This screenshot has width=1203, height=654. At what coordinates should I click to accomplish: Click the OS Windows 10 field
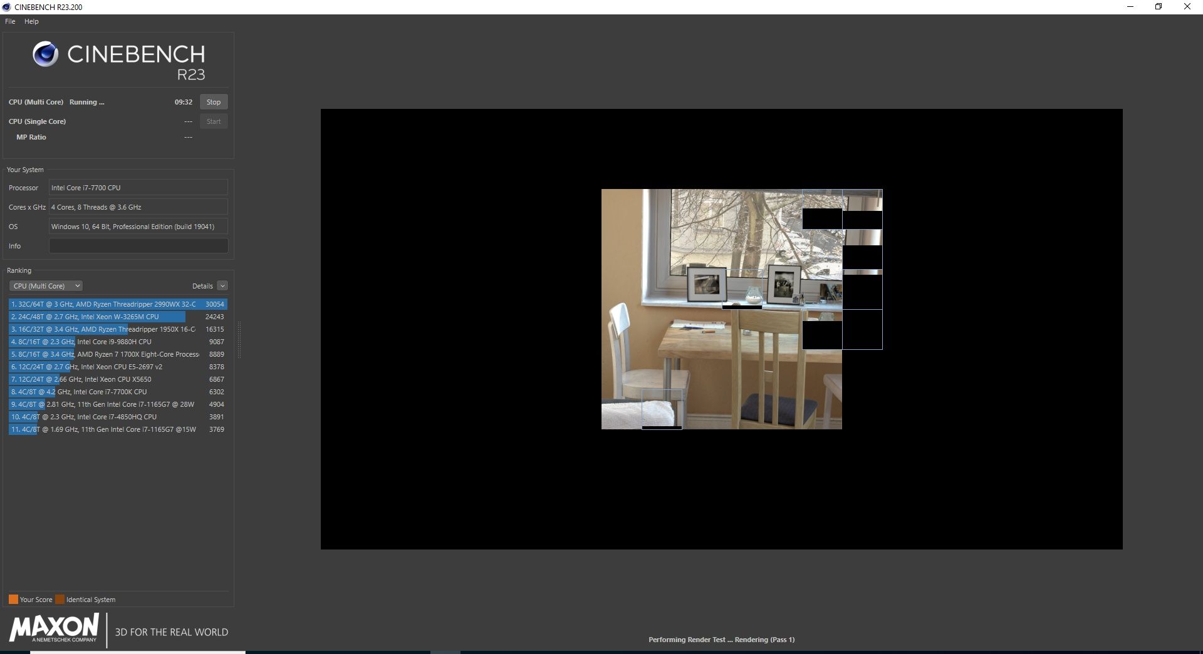point(138,227)
